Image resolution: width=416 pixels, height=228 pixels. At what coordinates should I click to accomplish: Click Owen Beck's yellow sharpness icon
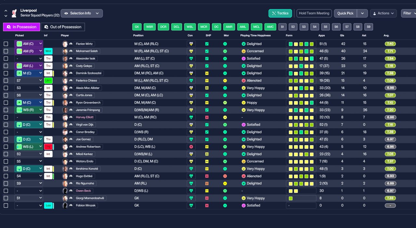point(207,191)
